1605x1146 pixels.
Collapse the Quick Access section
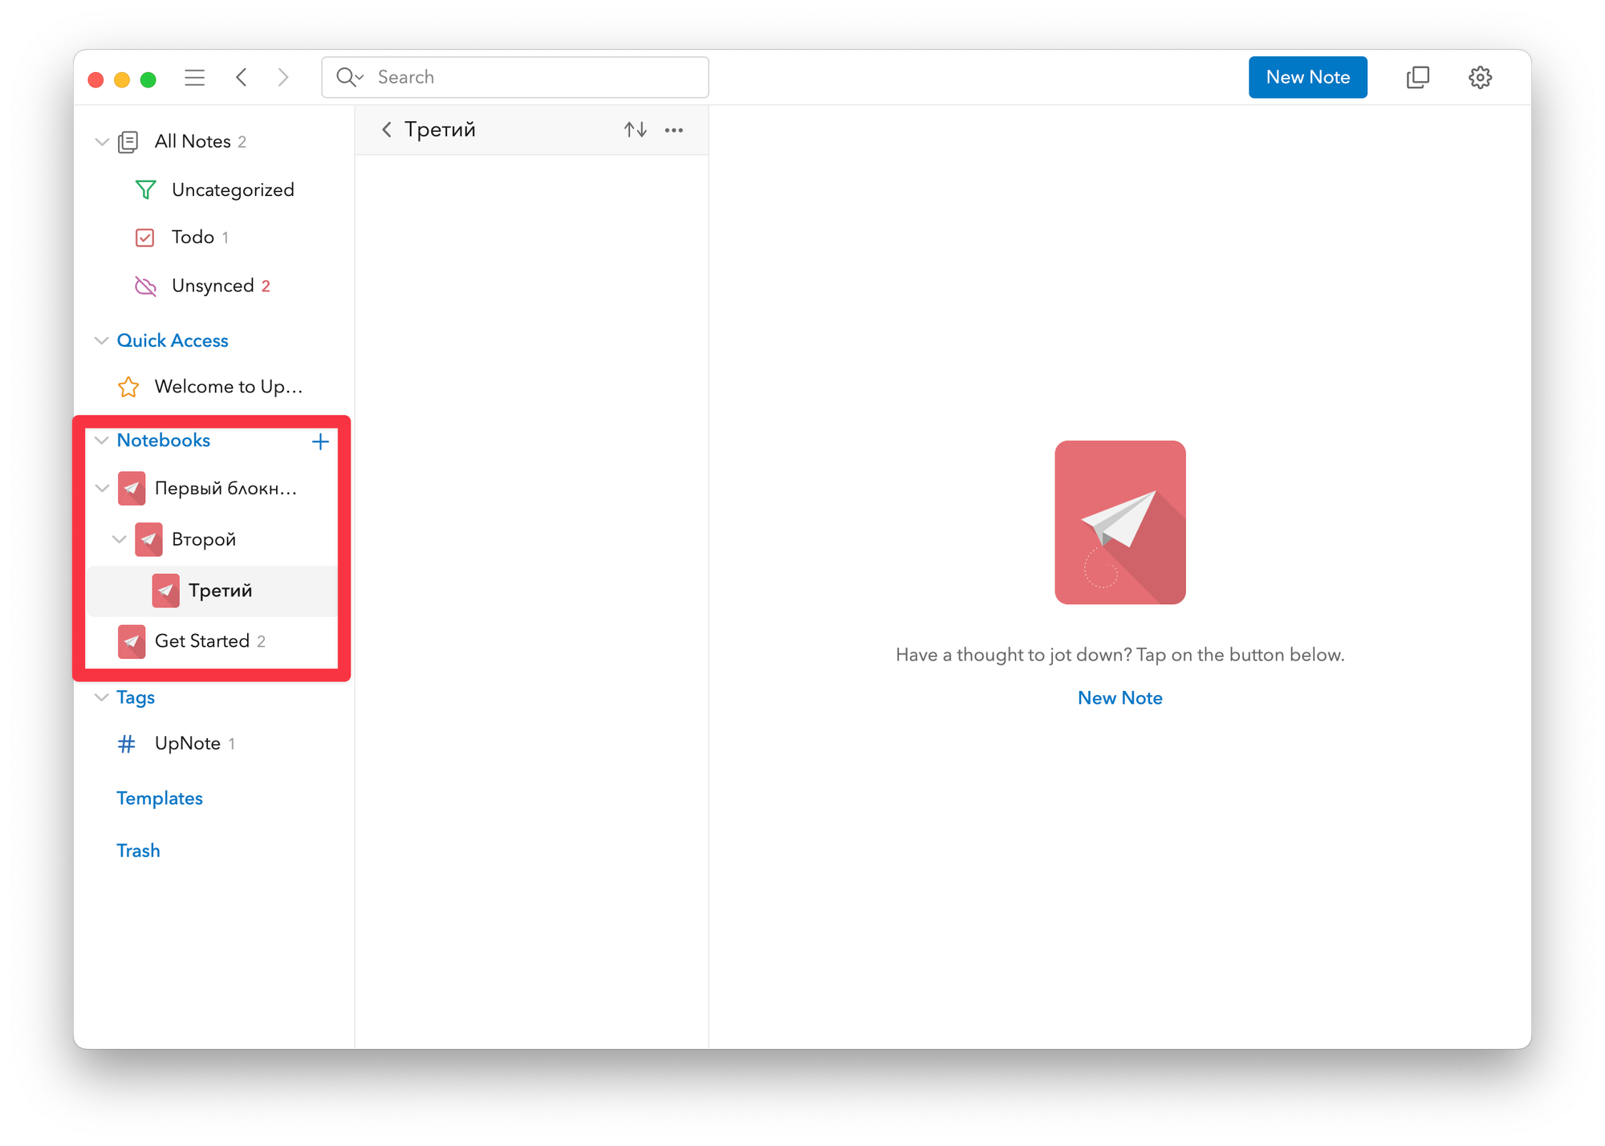(102, 341)
